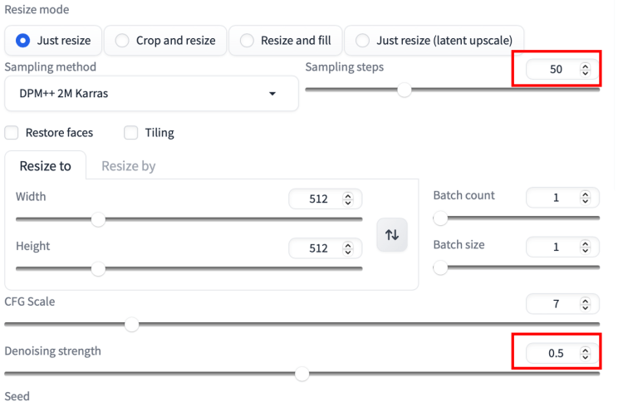Click the Denoising strength slider handle
The width and height of the screenshot is (623, 402).
[302, 374]
